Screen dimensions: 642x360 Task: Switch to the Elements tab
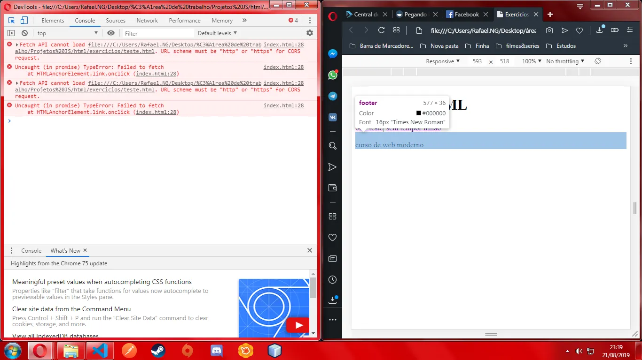pyautogui.click(x=53, y=21)
